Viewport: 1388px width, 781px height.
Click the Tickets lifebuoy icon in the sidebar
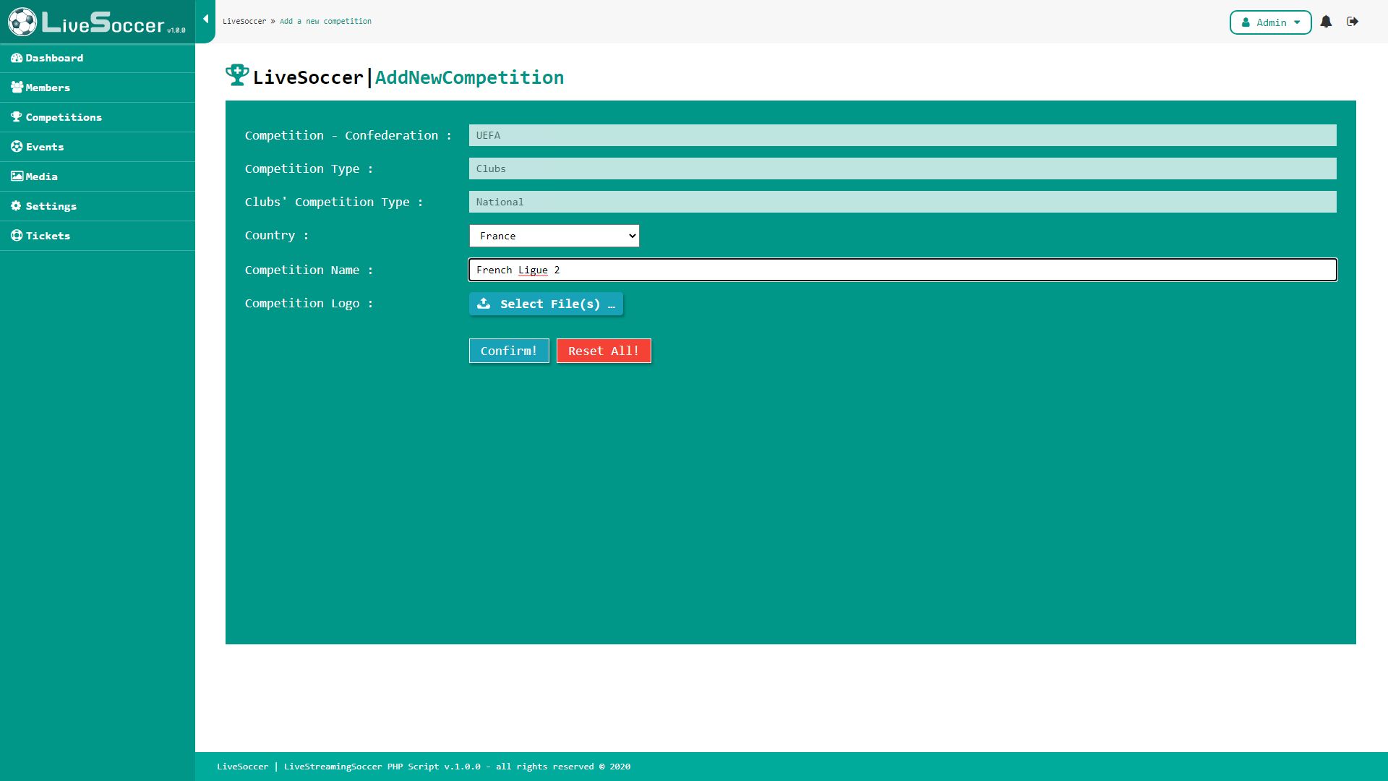(17, 236)
